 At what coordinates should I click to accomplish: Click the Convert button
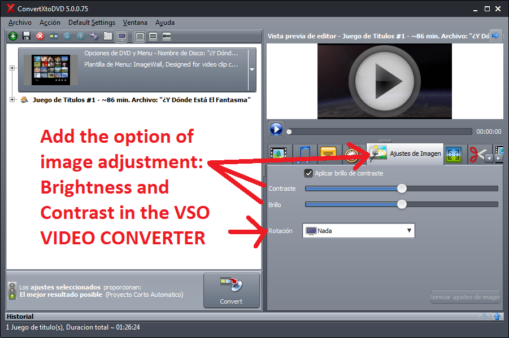[x=232, y=290]
